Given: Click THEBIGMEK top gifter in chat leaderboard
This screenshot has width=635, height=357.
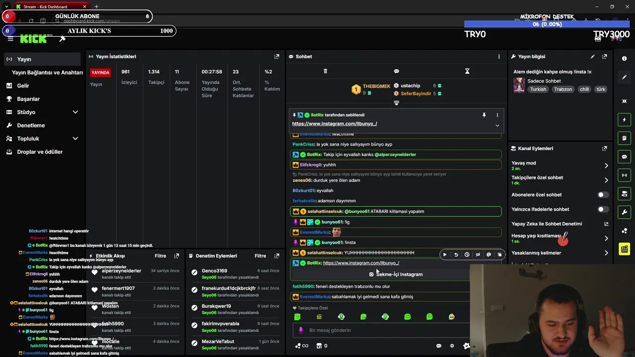Looking at the screenshot, I should coord(371,89).
